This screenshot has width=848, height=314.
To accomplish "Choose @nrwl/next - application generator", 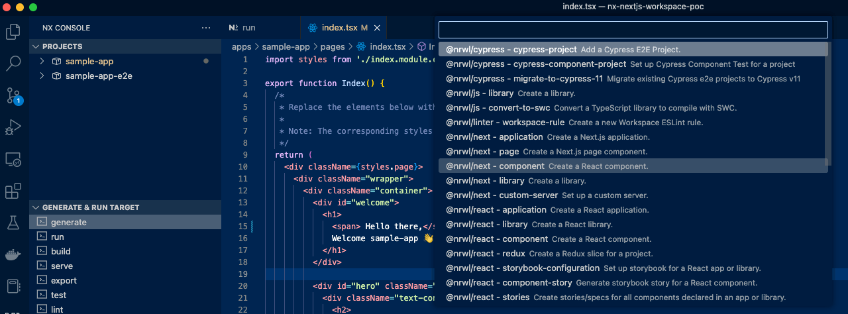I will click(633, 137).
